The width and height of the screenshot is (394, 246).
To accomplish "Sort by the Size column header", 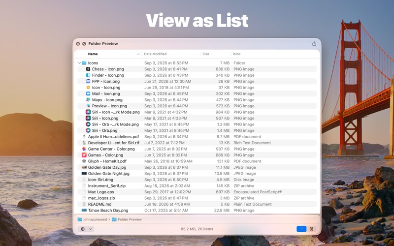I will coord(206,54).
